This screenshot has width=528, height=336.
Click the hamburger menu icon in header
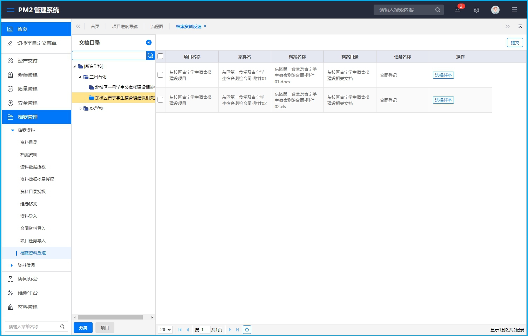[514, 10]
